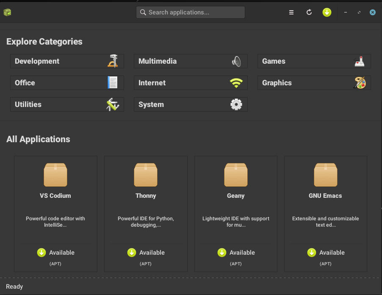382x295 pixels.
Task: Focus the Search applications field
Action: point(191,12)
